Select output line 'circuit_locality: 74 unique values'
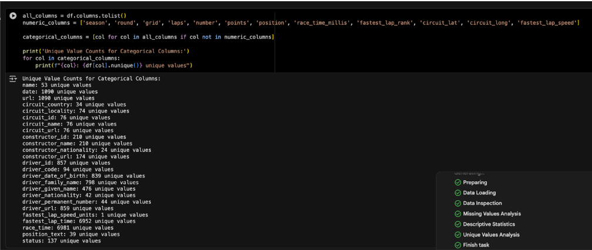Screen dimensions: 592x250 76,111
